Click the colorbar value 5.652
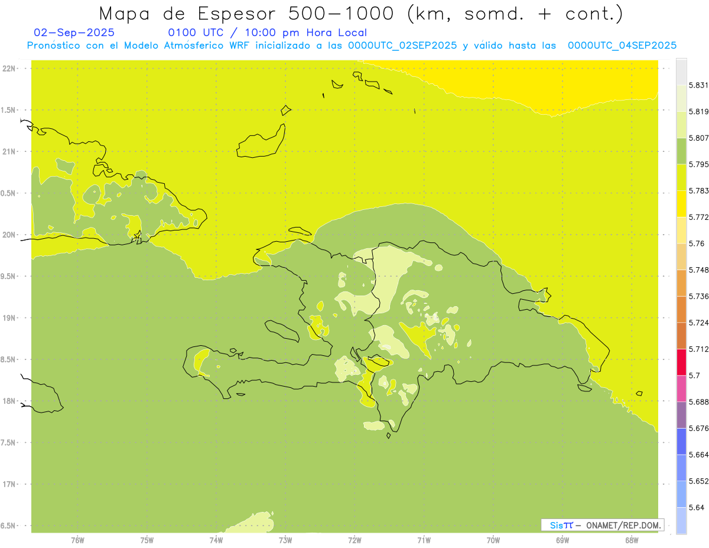709x548 pixels. 698,481
